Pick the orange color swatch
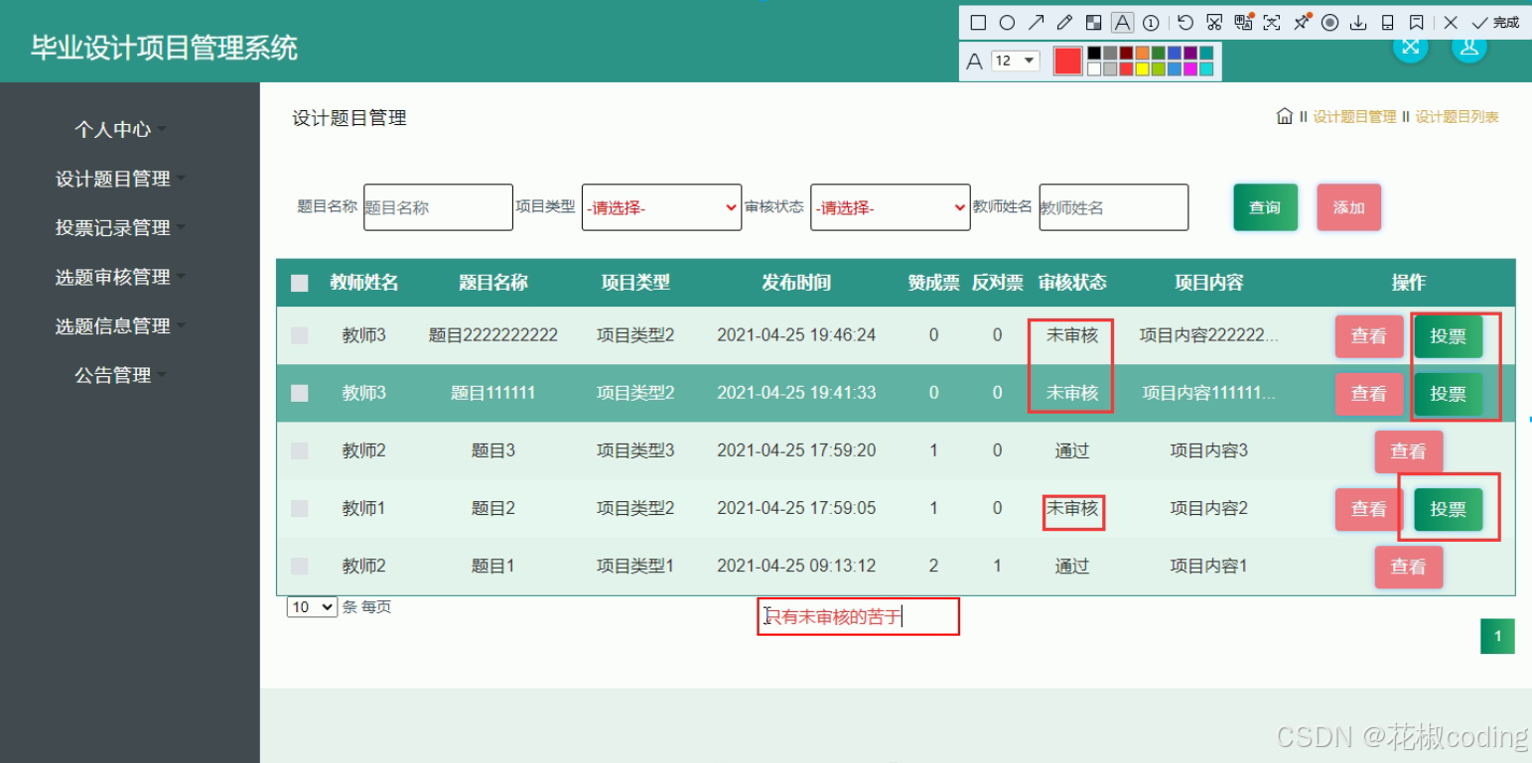 (1142, 53)
